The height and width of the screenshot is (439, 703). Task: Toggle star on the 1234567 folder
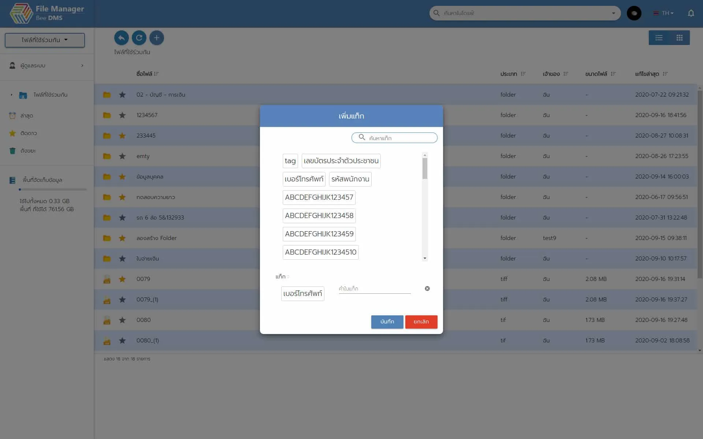pos(122,115)
